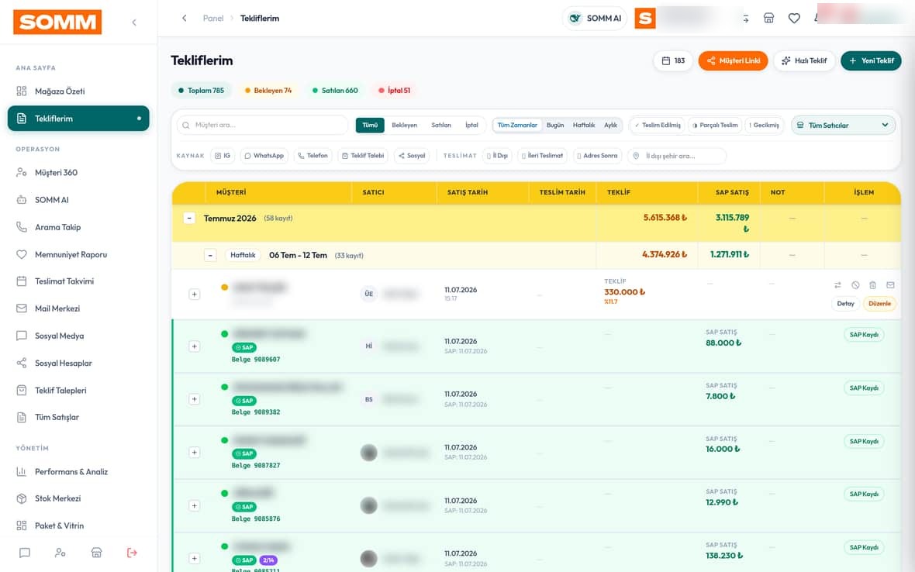Open the calendar button showing 183
Image resolution: width=915 pixels, height=572 pixels.
[673, 60]
